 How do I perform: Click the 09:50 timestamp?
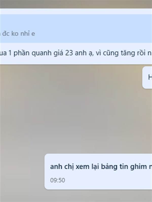click(x=58, y=180)
